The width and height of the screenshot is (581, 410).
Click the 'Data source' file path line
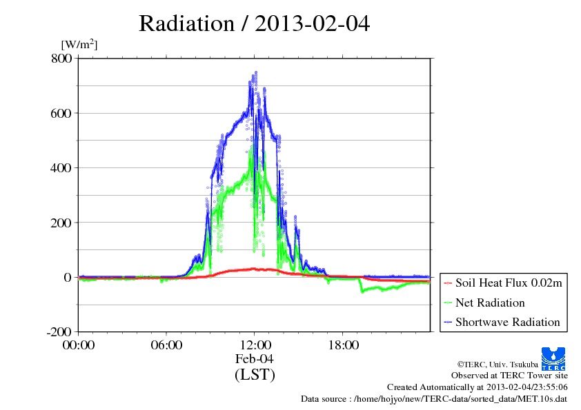[434, 399]
